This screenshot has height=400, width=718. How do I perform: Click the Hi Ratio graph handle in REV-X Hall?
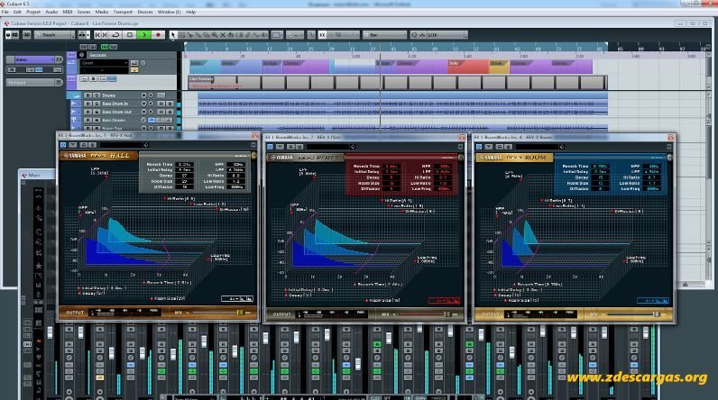click(165, 198)
